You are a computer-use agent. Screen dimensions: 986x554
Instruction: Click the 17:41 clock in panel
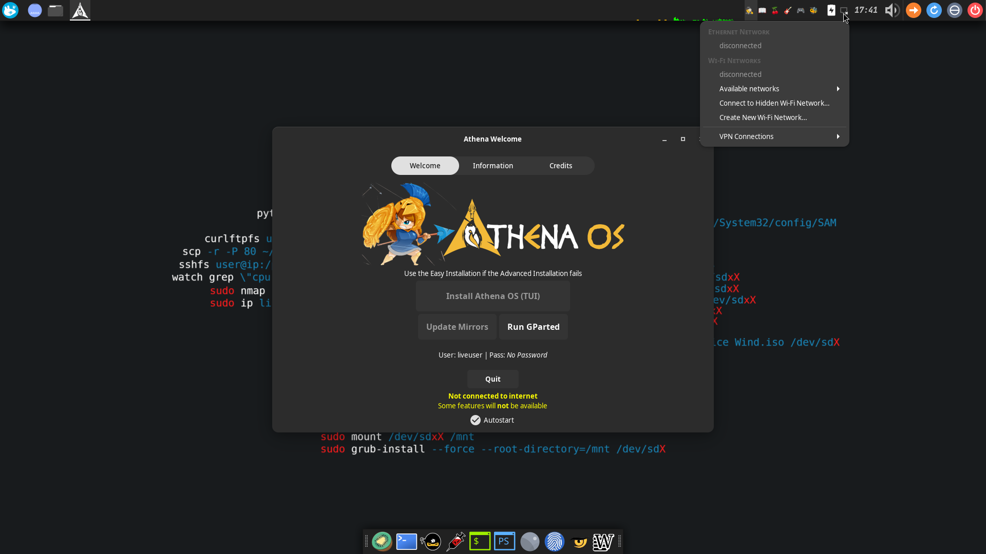click(866, 10)
